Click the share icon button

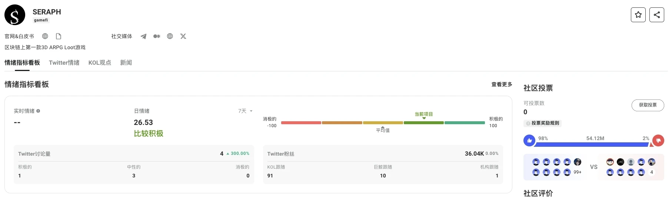tap(656, 15)
